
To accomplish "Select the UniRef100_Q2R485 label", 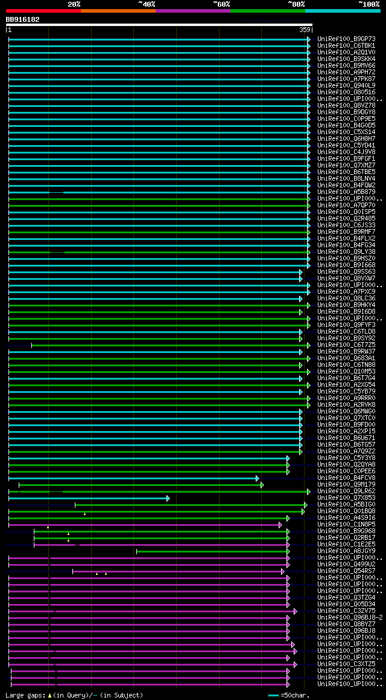I will (x=346, y=218).
